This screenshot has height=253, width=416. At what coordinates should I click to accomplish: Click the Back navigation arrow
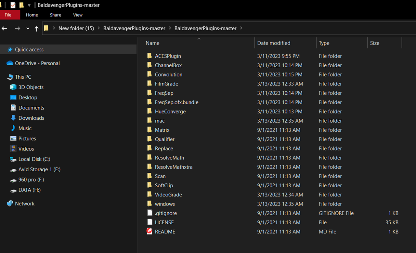pyautogui.click(x=5, y=29)
